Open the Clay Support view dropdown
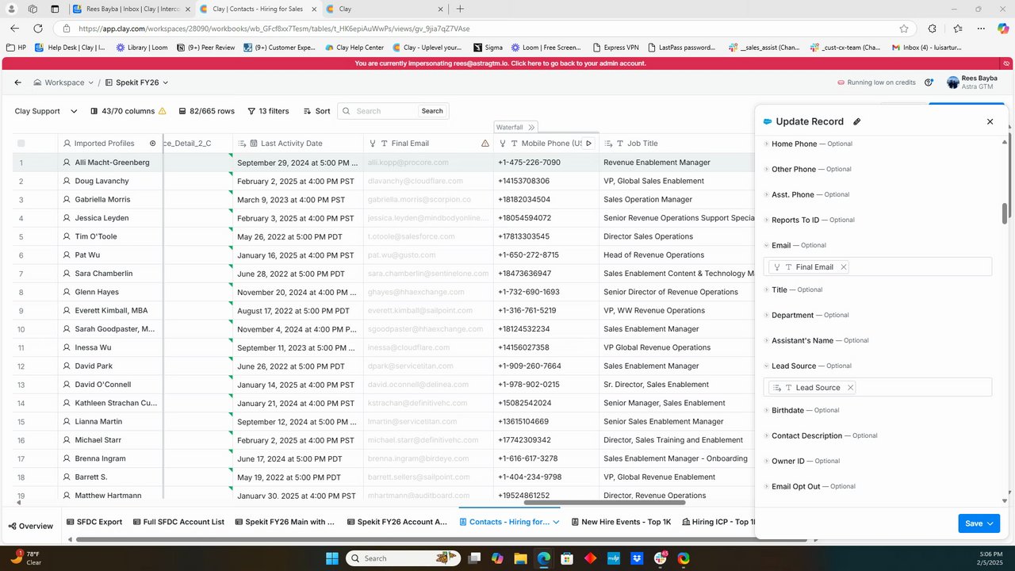 pyautogui.click(x=46, y=111)
